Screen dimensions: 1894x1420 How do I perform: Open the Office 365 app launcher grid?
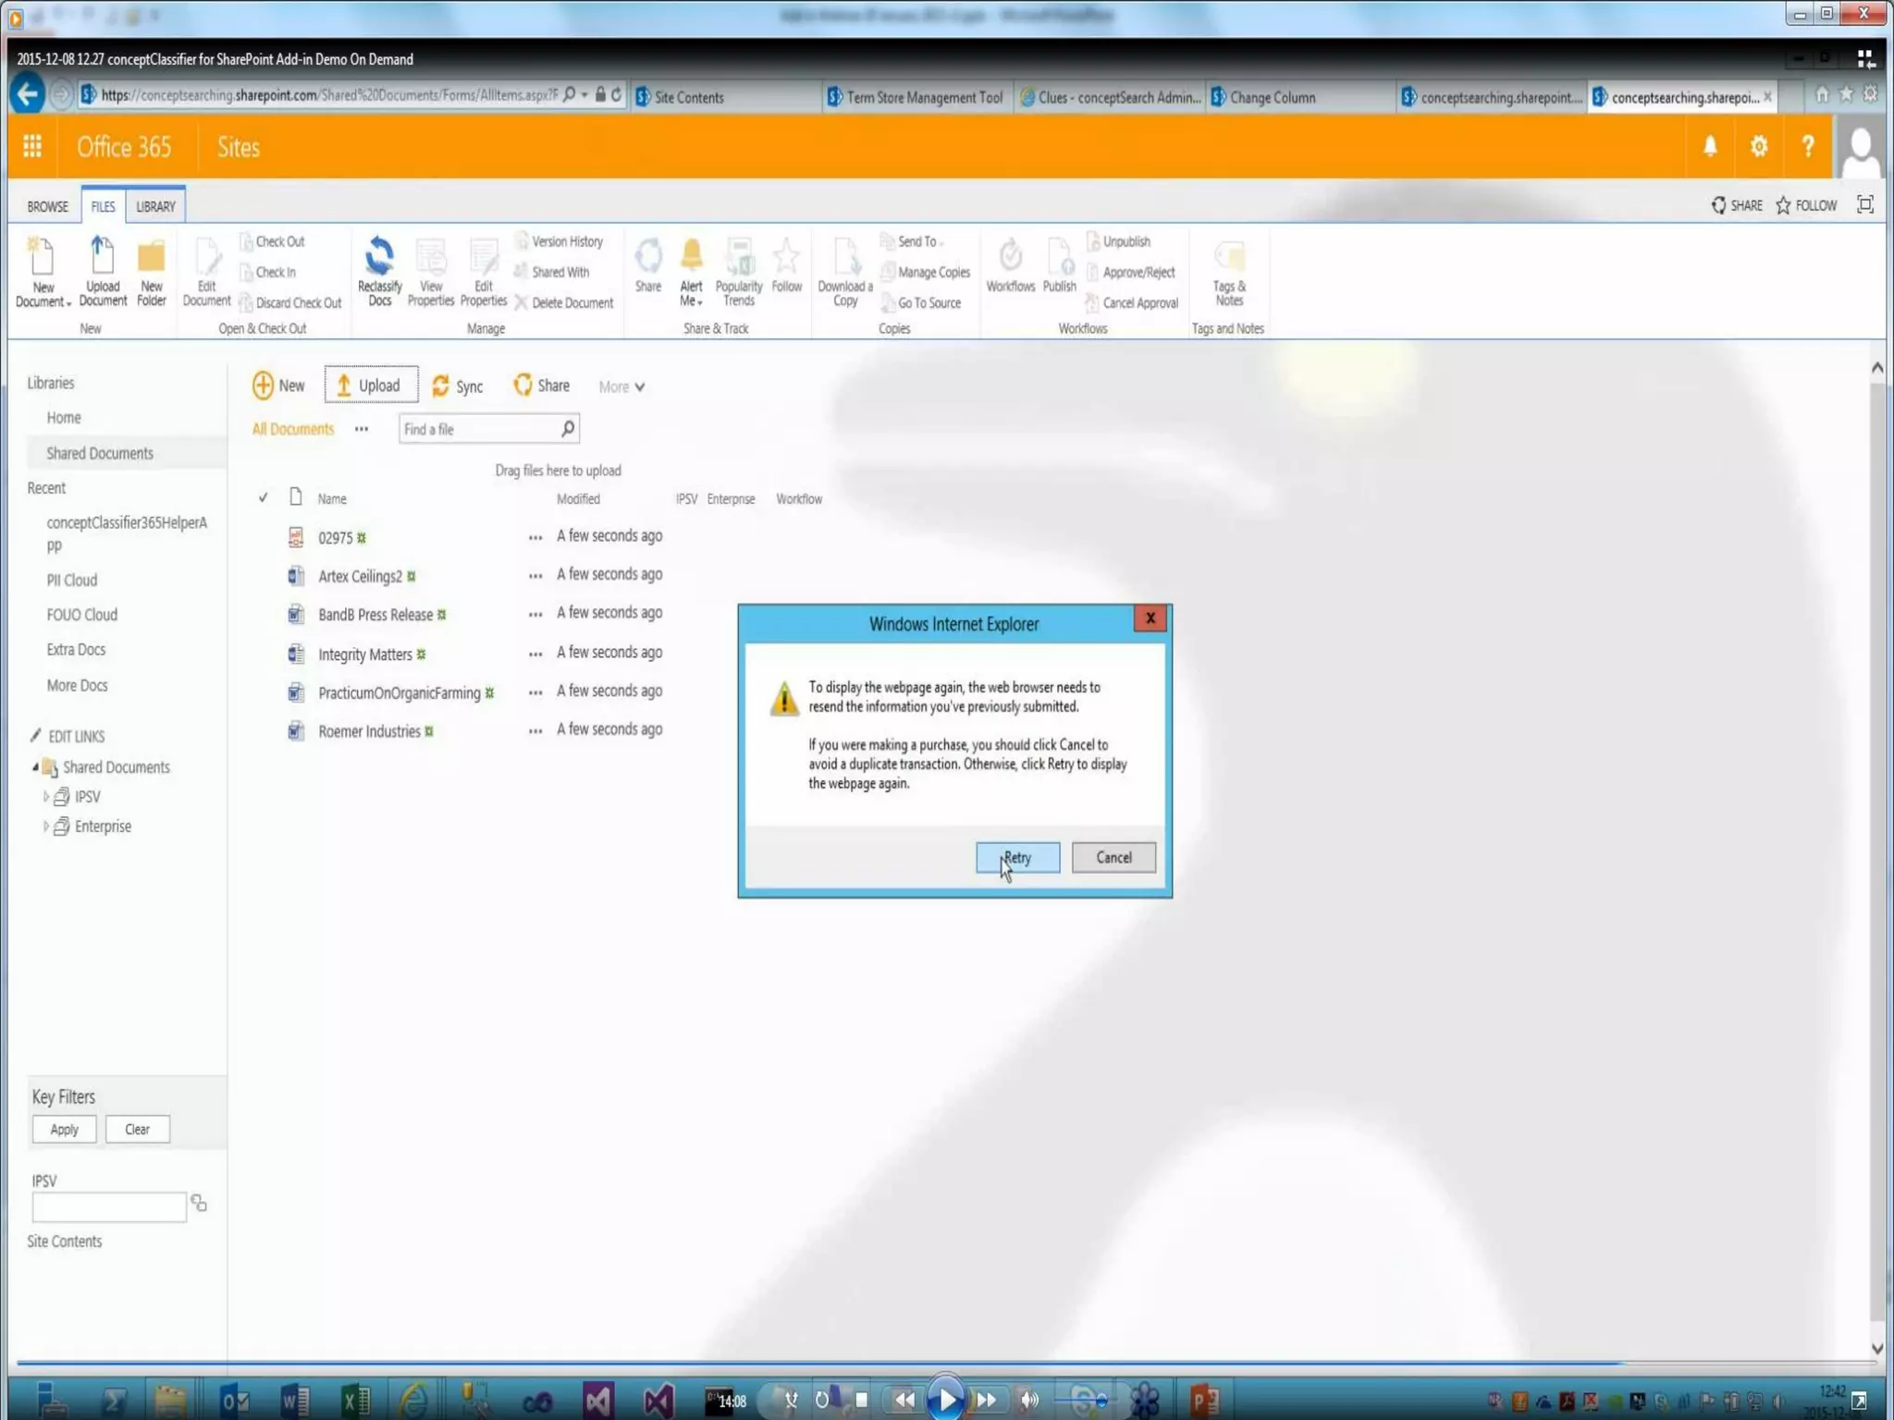point(32,146)
